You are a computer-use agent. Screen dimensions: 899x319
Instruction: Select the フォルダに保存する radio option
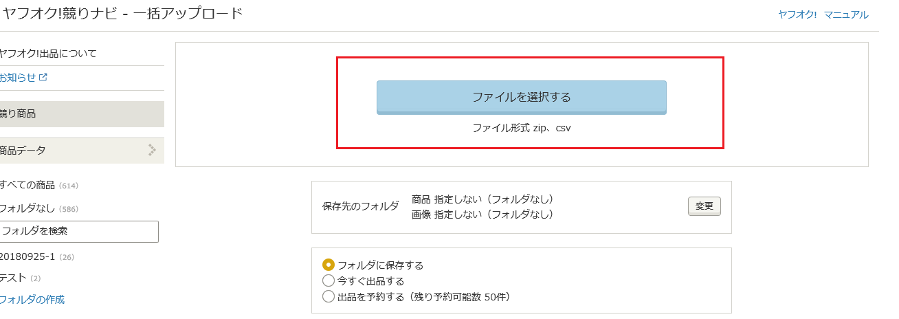329,265
